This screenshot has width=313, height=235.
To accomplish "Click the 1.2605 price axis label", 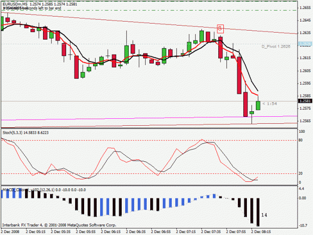I will coord(305,71).
